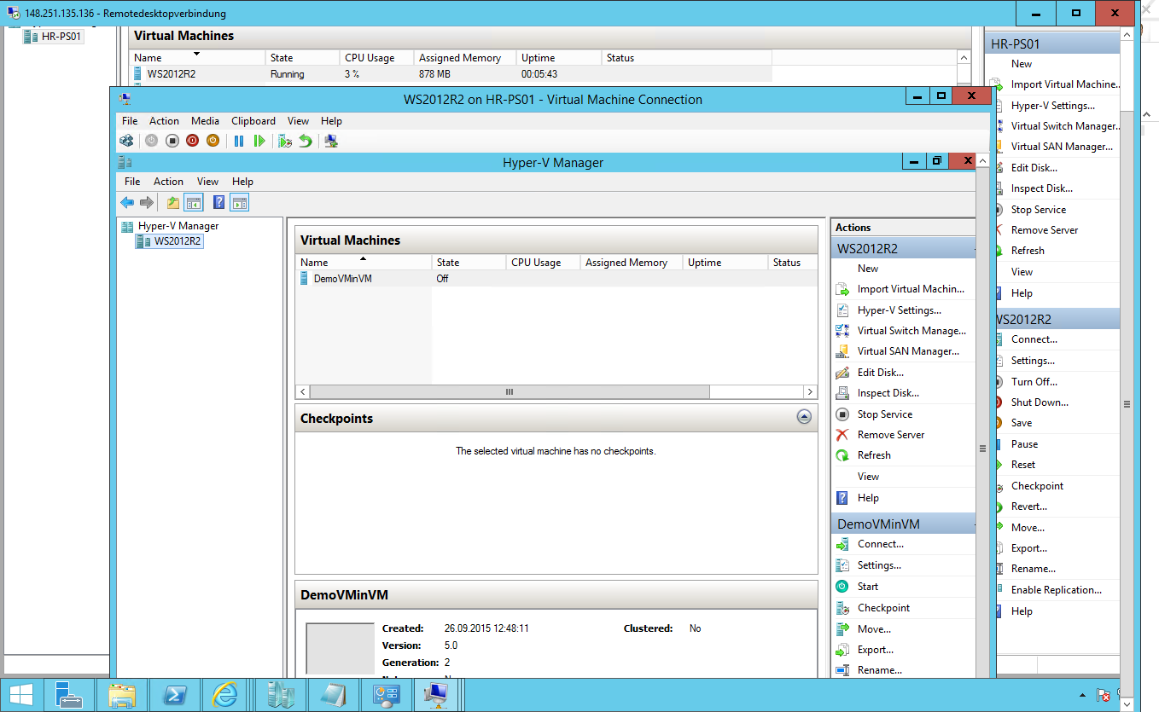Send Ctrl+Alt+Del via the VM Connection toolbar
This screenshot has width=1159, height=712.
click(127, 141)
